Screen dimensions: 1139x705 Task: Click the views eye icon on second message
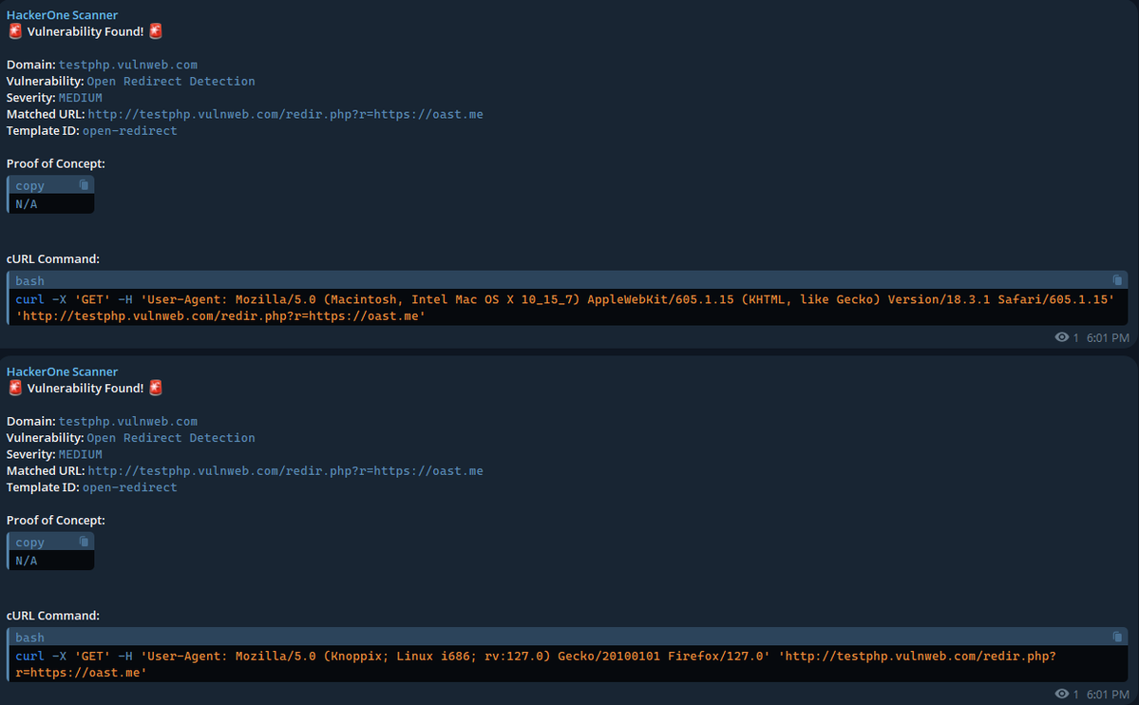pos(1061,695)
